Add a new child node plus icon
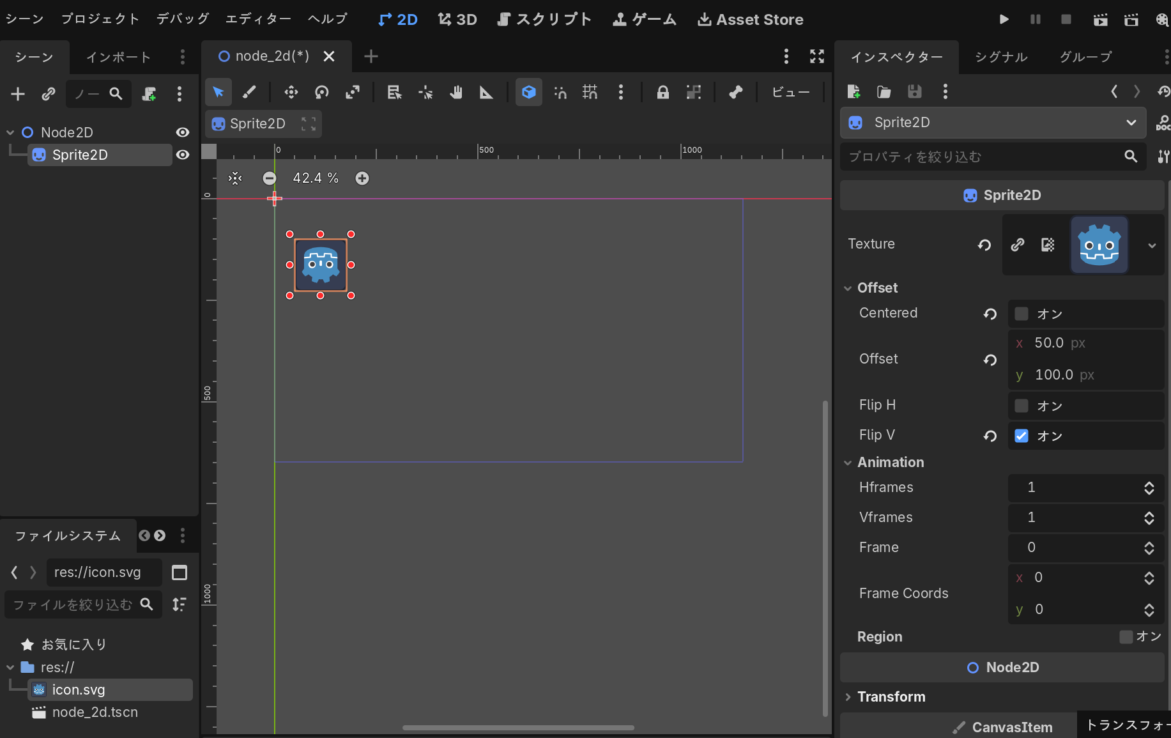This screenshot has height=738, width=1171. tap(18, 94)
